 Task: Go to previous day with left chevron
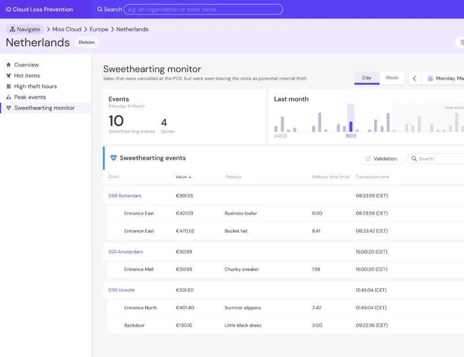415,78
